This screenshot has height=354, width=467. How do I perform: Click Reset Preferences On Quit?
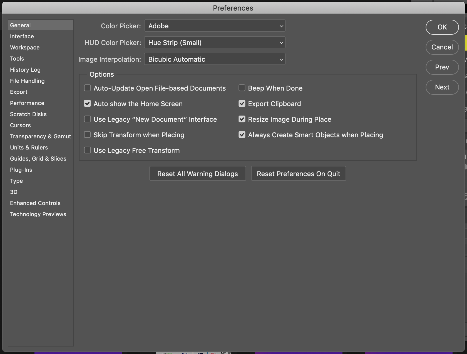pyautogui.click(x=298, y=173)
